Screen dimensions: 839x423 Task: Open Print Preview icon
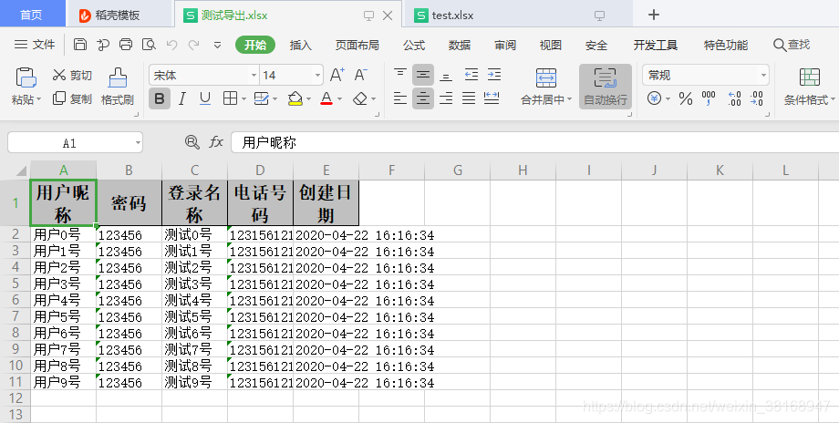(149, 45)
